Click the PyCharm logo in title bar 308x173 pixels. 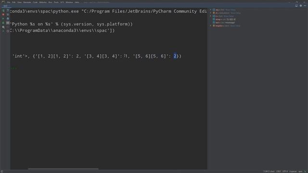(3, 2)
